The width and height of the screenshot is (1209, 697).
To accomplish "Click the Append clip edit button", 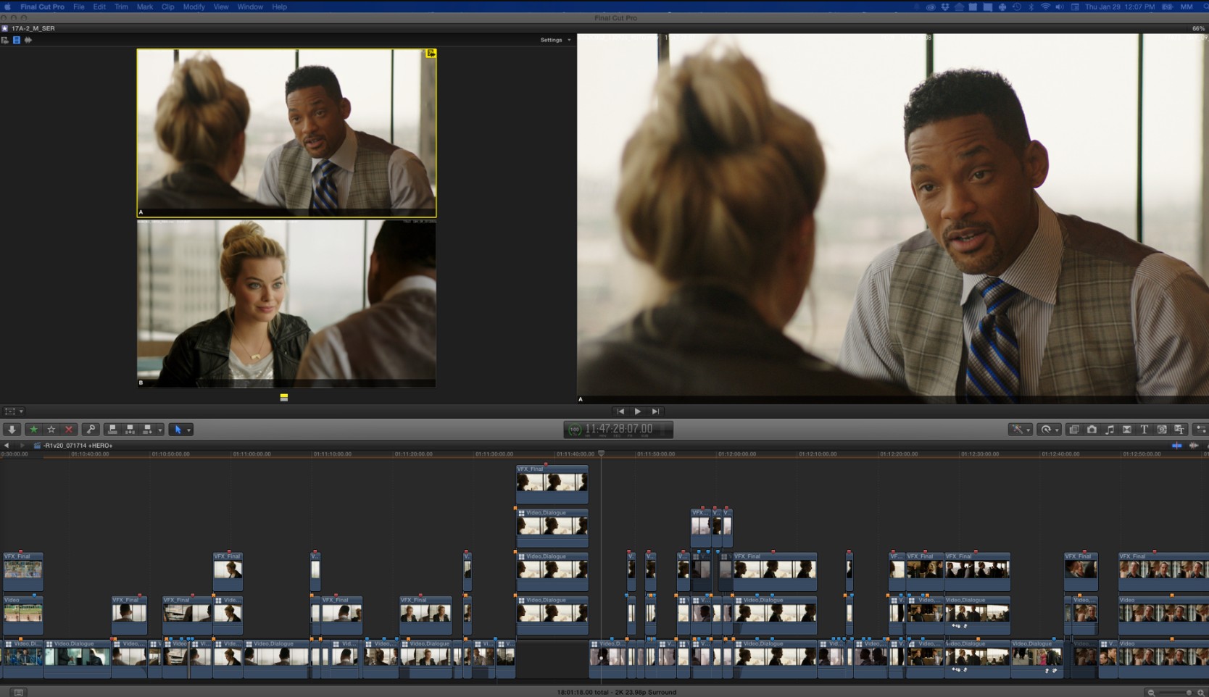I will (147, 430).
